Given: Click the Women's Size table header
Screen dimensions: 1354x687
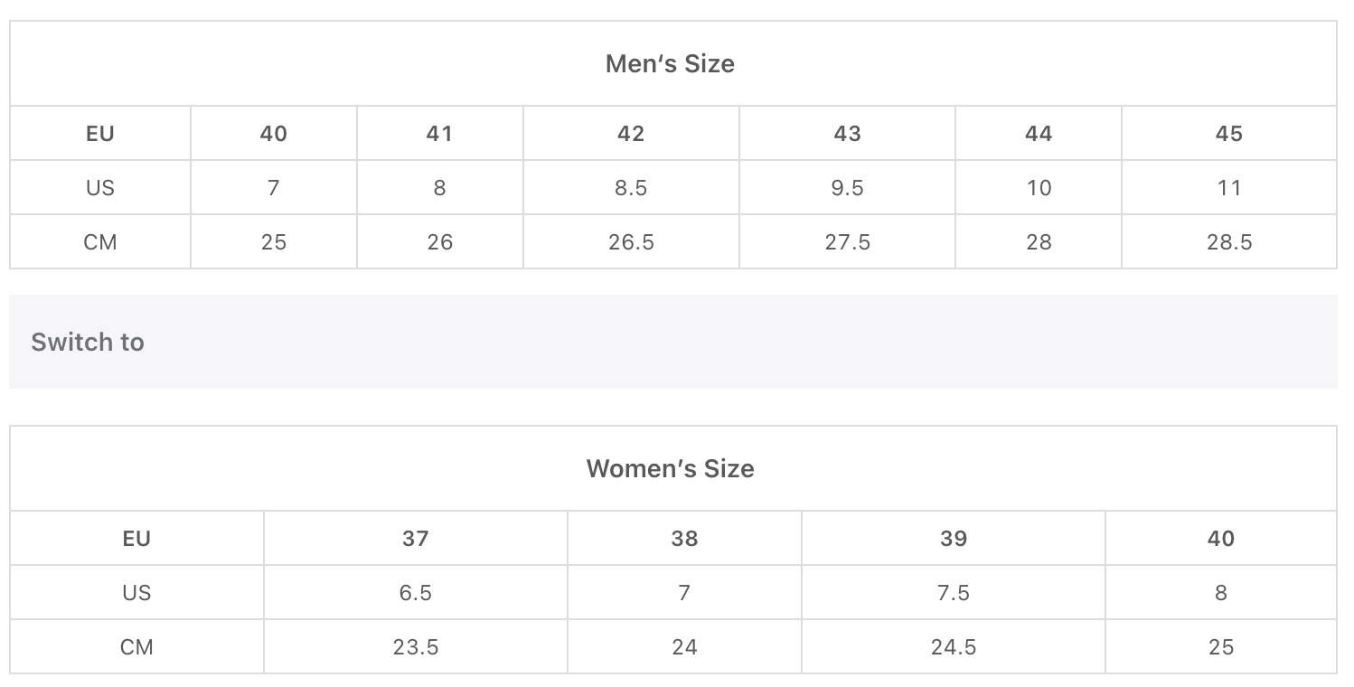Looking at the screenshot, I should [x=670, y=468].
